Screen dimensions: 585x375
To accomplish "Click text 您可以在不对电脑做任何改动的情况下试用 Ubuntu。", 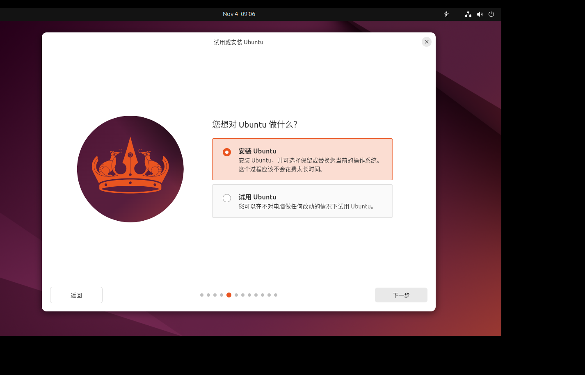I will coord(307,206).
